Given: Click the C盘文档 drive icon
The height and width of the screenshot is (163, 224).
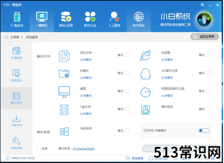Looking at the screenshot, I should (x=64, y=110).
